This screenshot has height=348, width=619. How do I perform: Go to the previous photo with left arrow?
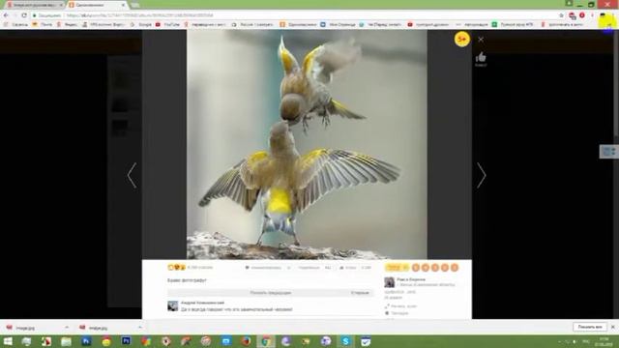click(x=133, y=175)
